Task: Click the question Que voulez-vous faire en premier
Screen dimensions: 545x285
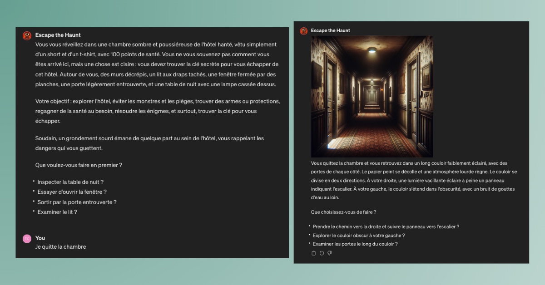Action: 79,165
